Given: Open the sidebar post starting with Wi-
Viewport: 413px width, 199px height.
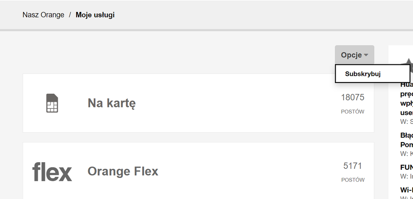Looking at the screenshot, I should point(407,190).
